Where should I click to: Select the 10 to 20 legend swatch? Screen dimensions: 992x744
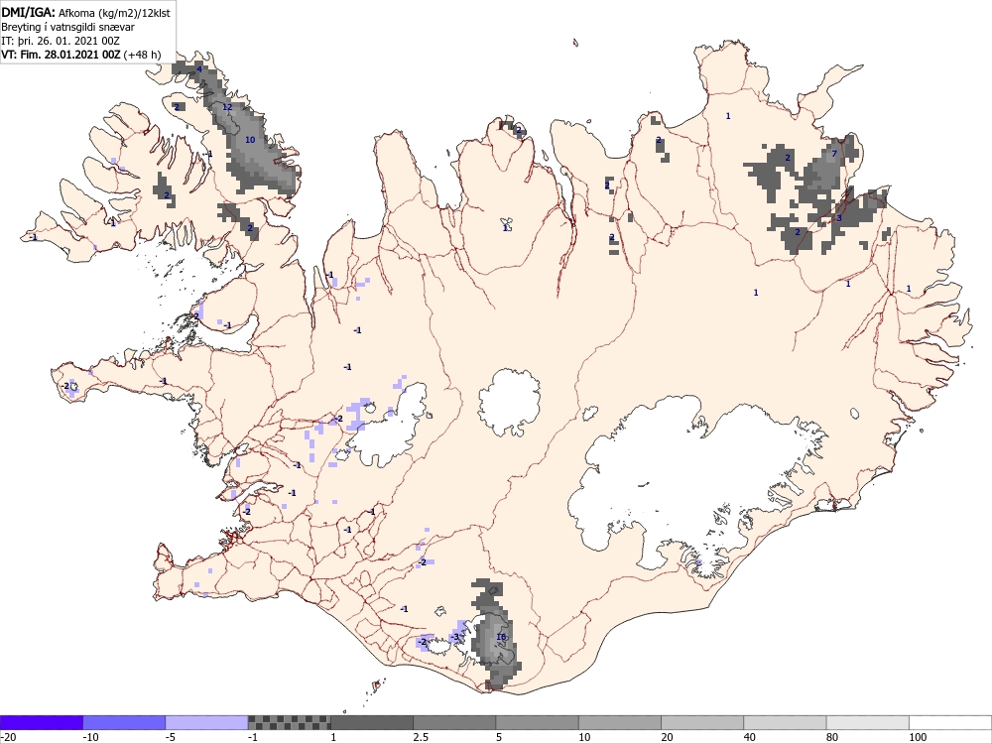click(x=620, y=722)
